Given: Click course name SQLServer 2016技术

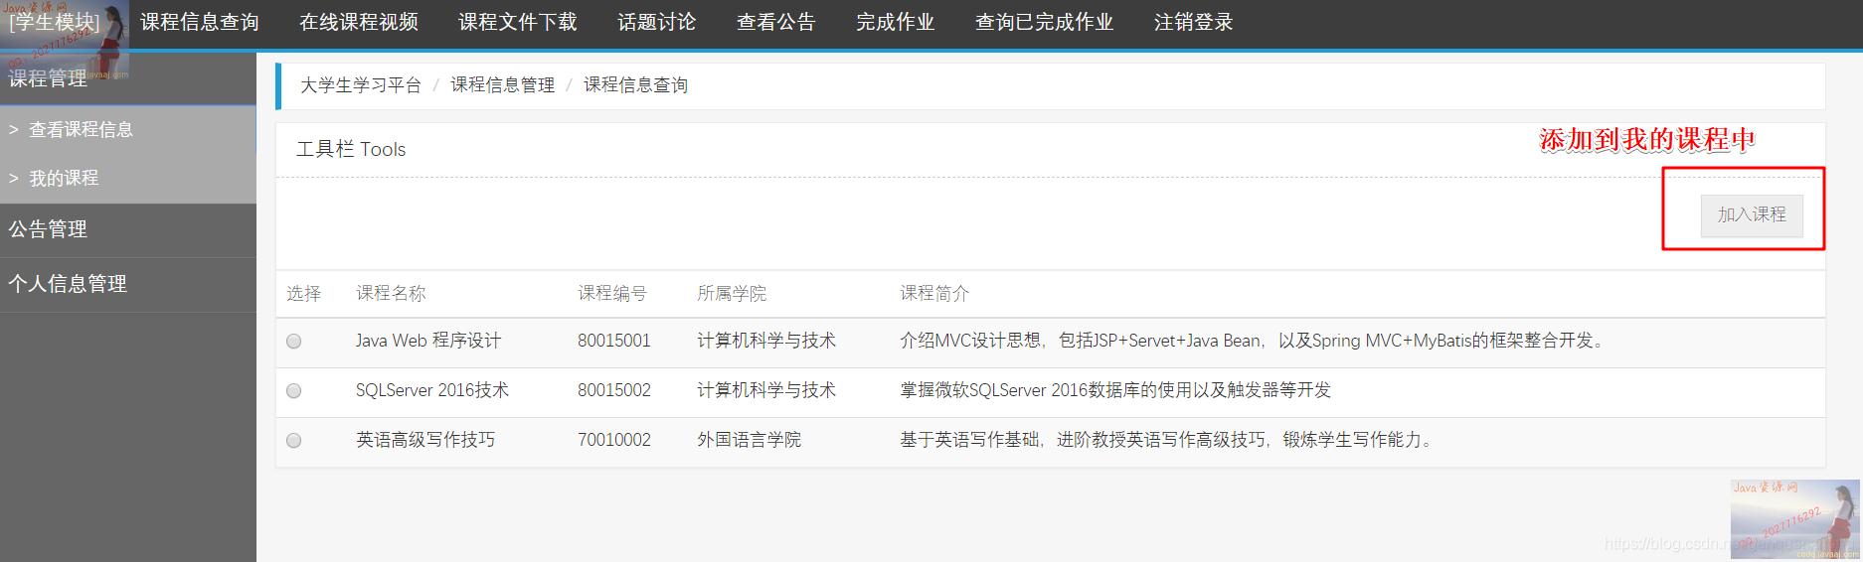Looking at the screenshot, I should click(x=432, y=390).
